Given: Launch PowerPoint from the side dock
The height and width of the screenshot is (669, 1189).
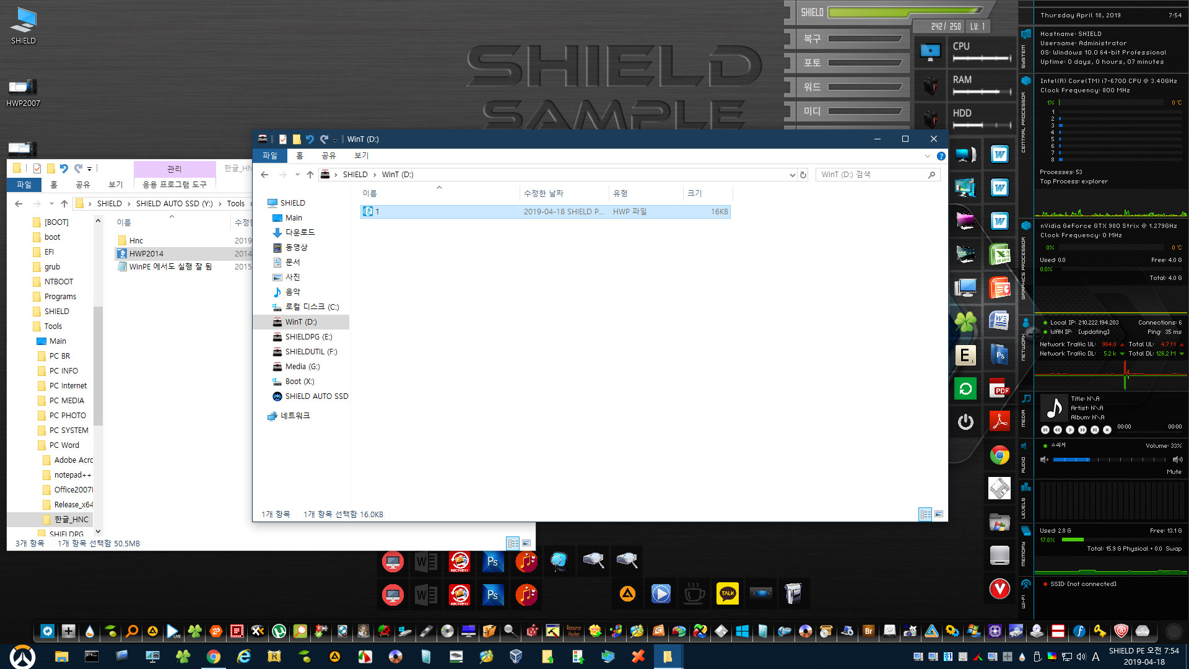Looking at the screenshot, I should click(1000, 288).
